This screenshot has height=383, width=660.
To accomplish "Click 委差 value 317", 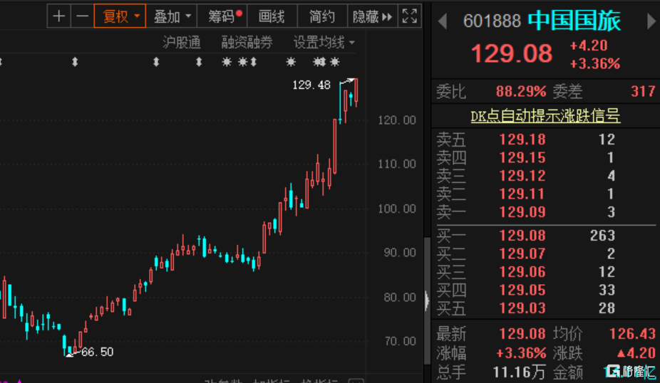I will 643,91.
